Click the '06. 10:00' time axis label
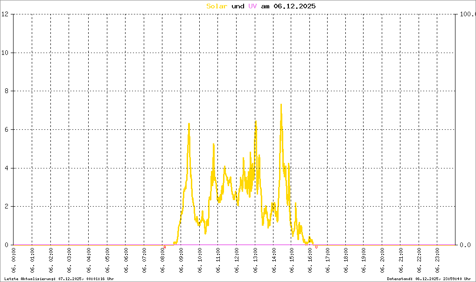 tap(200, 261)
